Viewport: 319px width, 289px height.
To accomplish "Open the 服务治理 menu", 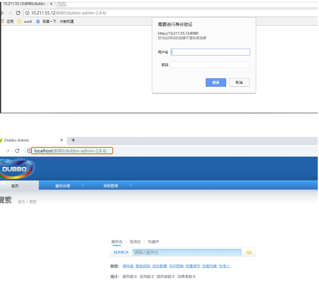I will [x=63, y=186].
